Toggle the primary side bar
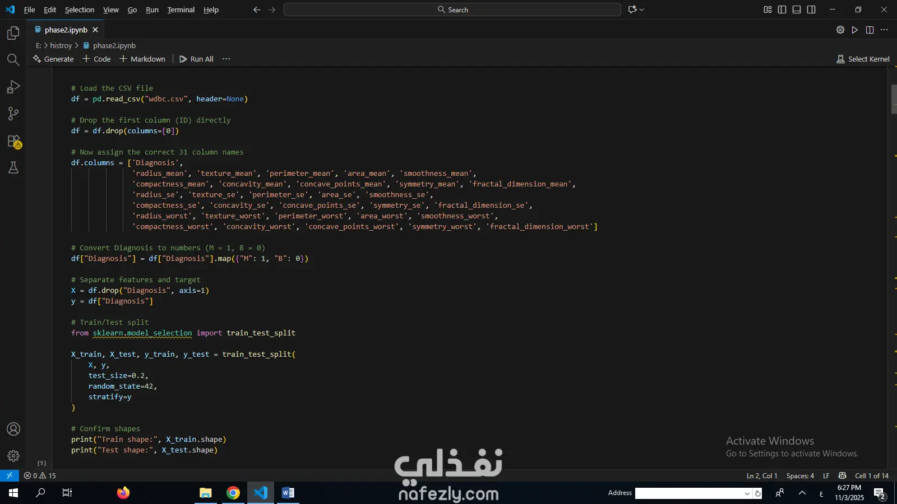897x504 pixels. [782, 10]
